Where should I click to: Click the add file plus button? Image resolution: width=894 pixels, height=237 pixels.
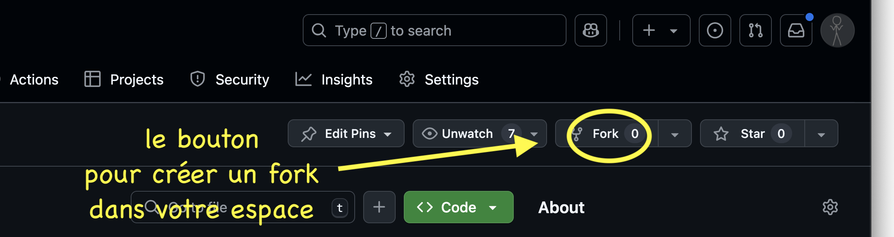coord(379,207)
